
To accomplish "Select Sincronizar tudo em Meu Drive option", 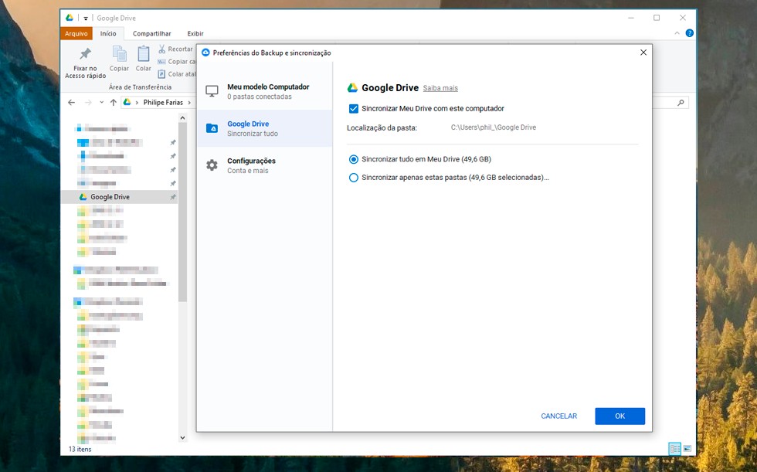I will coord(354,159).
